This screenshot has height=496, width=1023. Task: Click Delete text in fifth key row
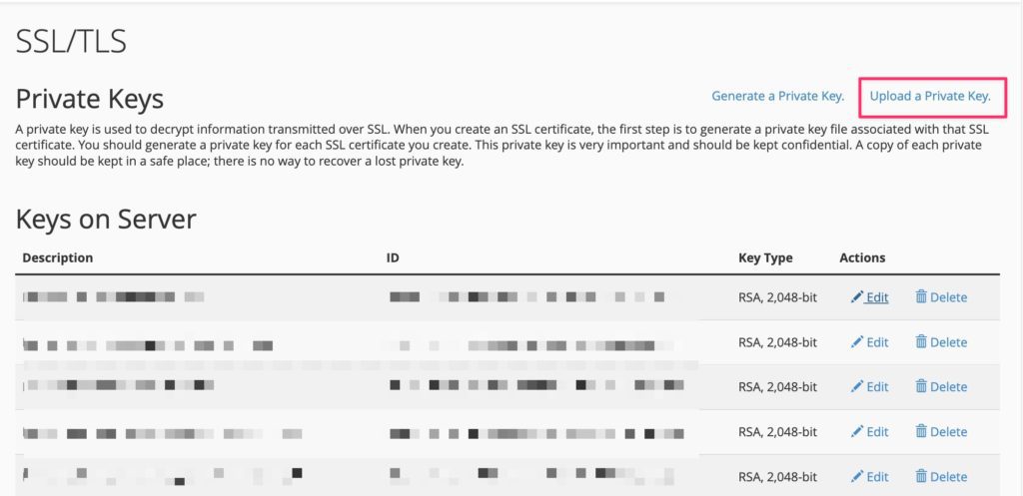pos(948,477)
